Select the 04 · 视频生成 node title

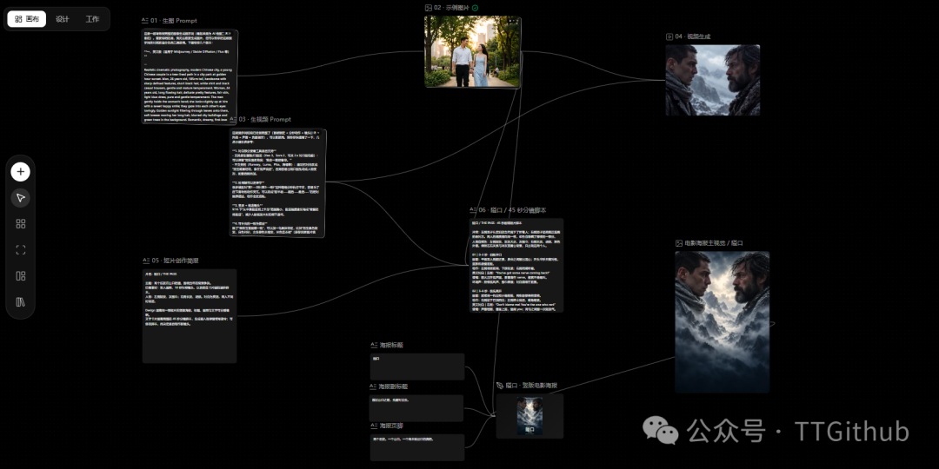pos(693,36)
